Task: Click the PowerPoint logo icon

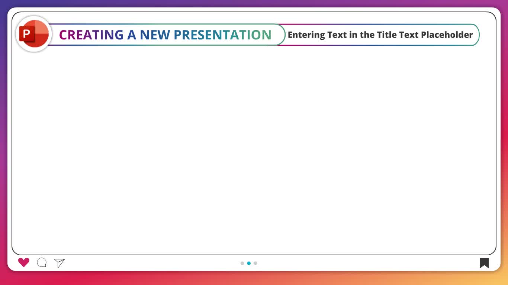Action: tap(34, 34)
